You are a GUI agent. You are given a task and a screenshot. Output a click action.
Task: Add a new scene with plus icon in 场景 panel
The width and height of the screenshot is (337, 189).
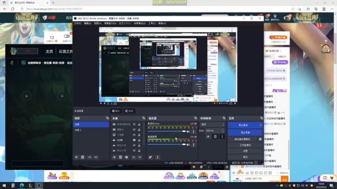pyautogui.click(x=76, y=157)
